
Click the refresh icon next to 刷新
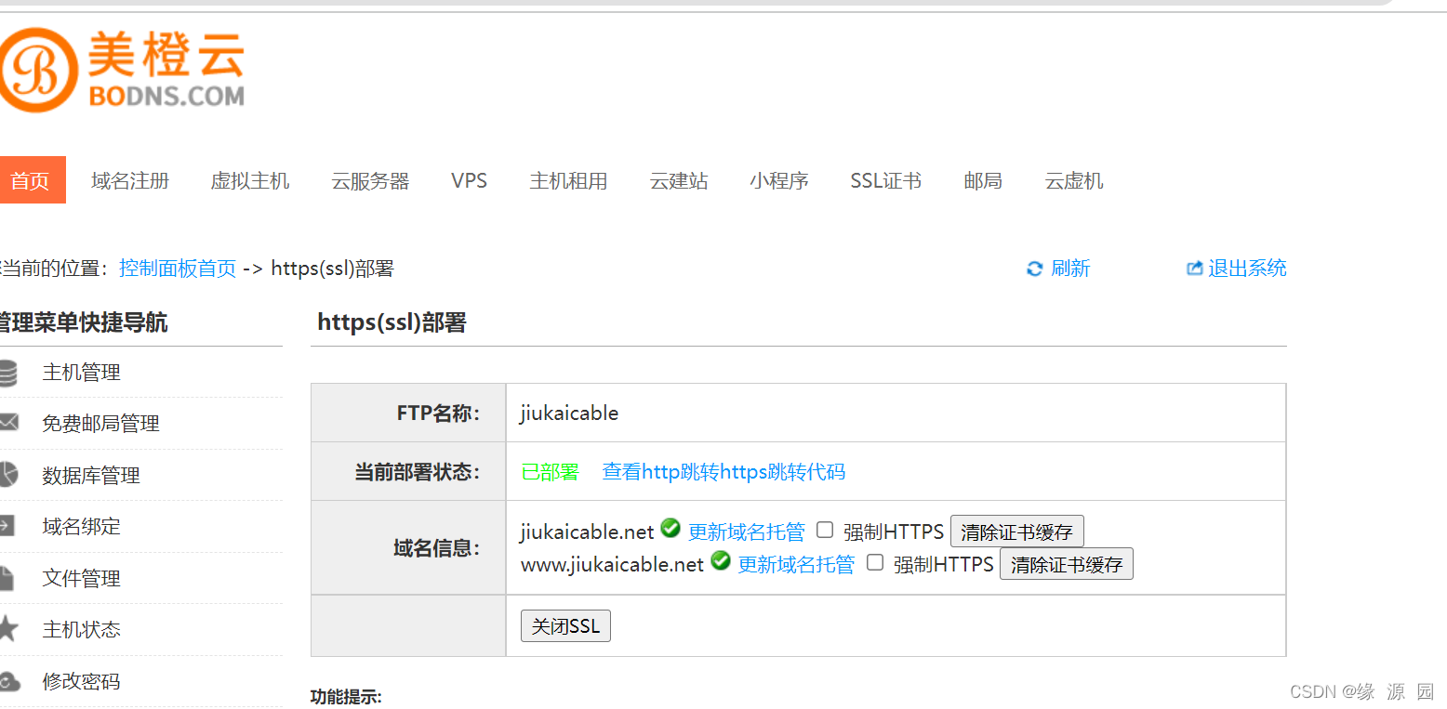pyautogui.click(x=1034, y=269)
